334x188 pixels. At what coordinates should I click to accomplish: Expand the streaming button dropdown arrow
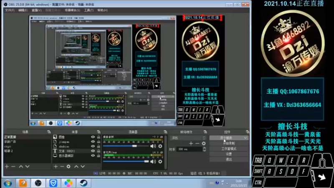coord(245,138)
